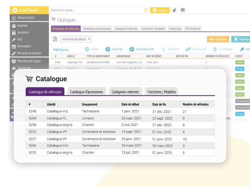Open Réservations in the sidebar

pos(24,46)
